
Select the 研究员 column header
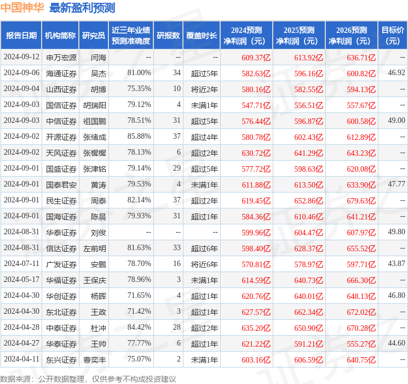click(x=94, y=36)
